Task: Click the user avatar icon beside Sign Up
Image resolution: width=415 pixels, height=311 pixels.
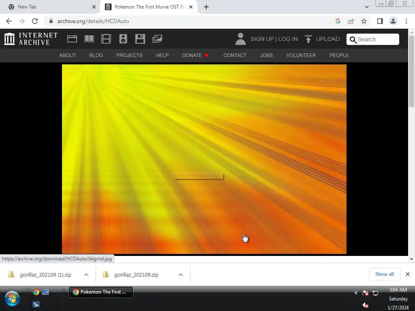Action: 240,39
